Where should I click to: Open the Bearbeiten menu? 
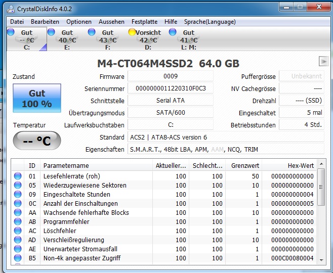pos(45,22)
